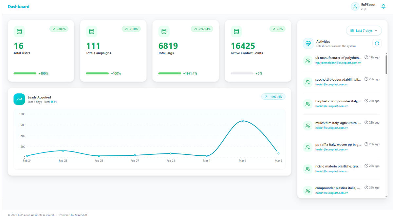Click the people icon beside mulch film italy activity
The image size is (393, 216).
click(x=308, y=126)
